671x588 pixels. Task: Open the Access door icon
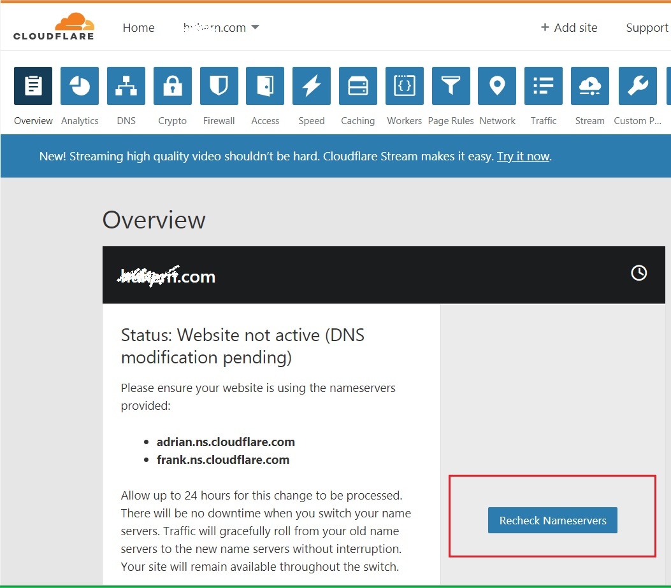265,86
